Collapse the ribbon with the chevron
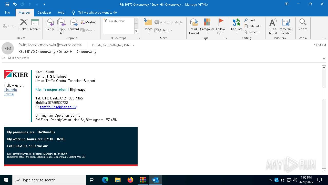 [x=324, y=38]
